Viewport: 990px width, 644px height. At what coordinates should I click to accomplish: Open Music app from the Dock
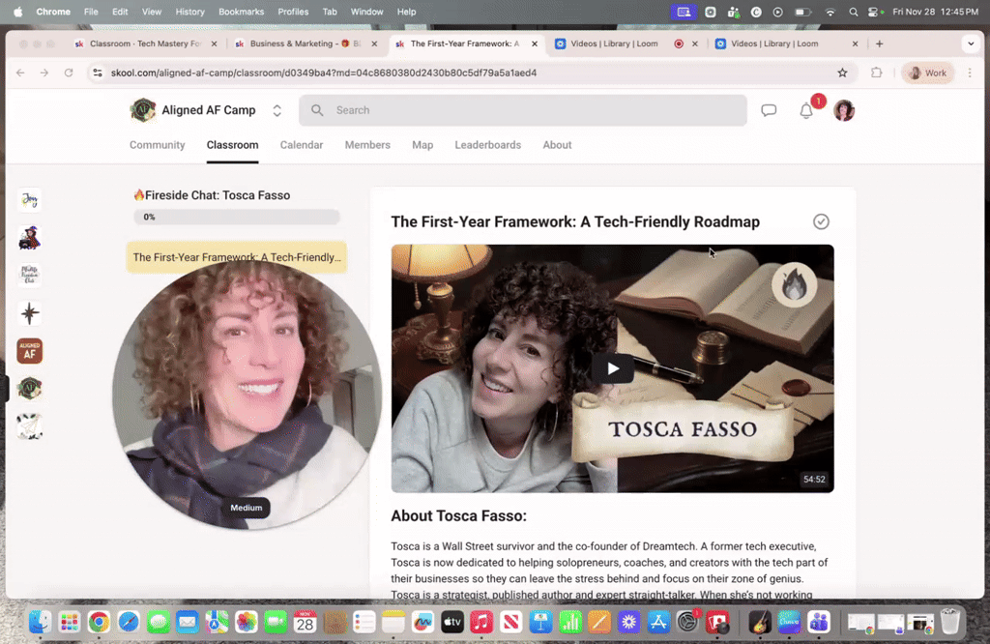point(481,623)
